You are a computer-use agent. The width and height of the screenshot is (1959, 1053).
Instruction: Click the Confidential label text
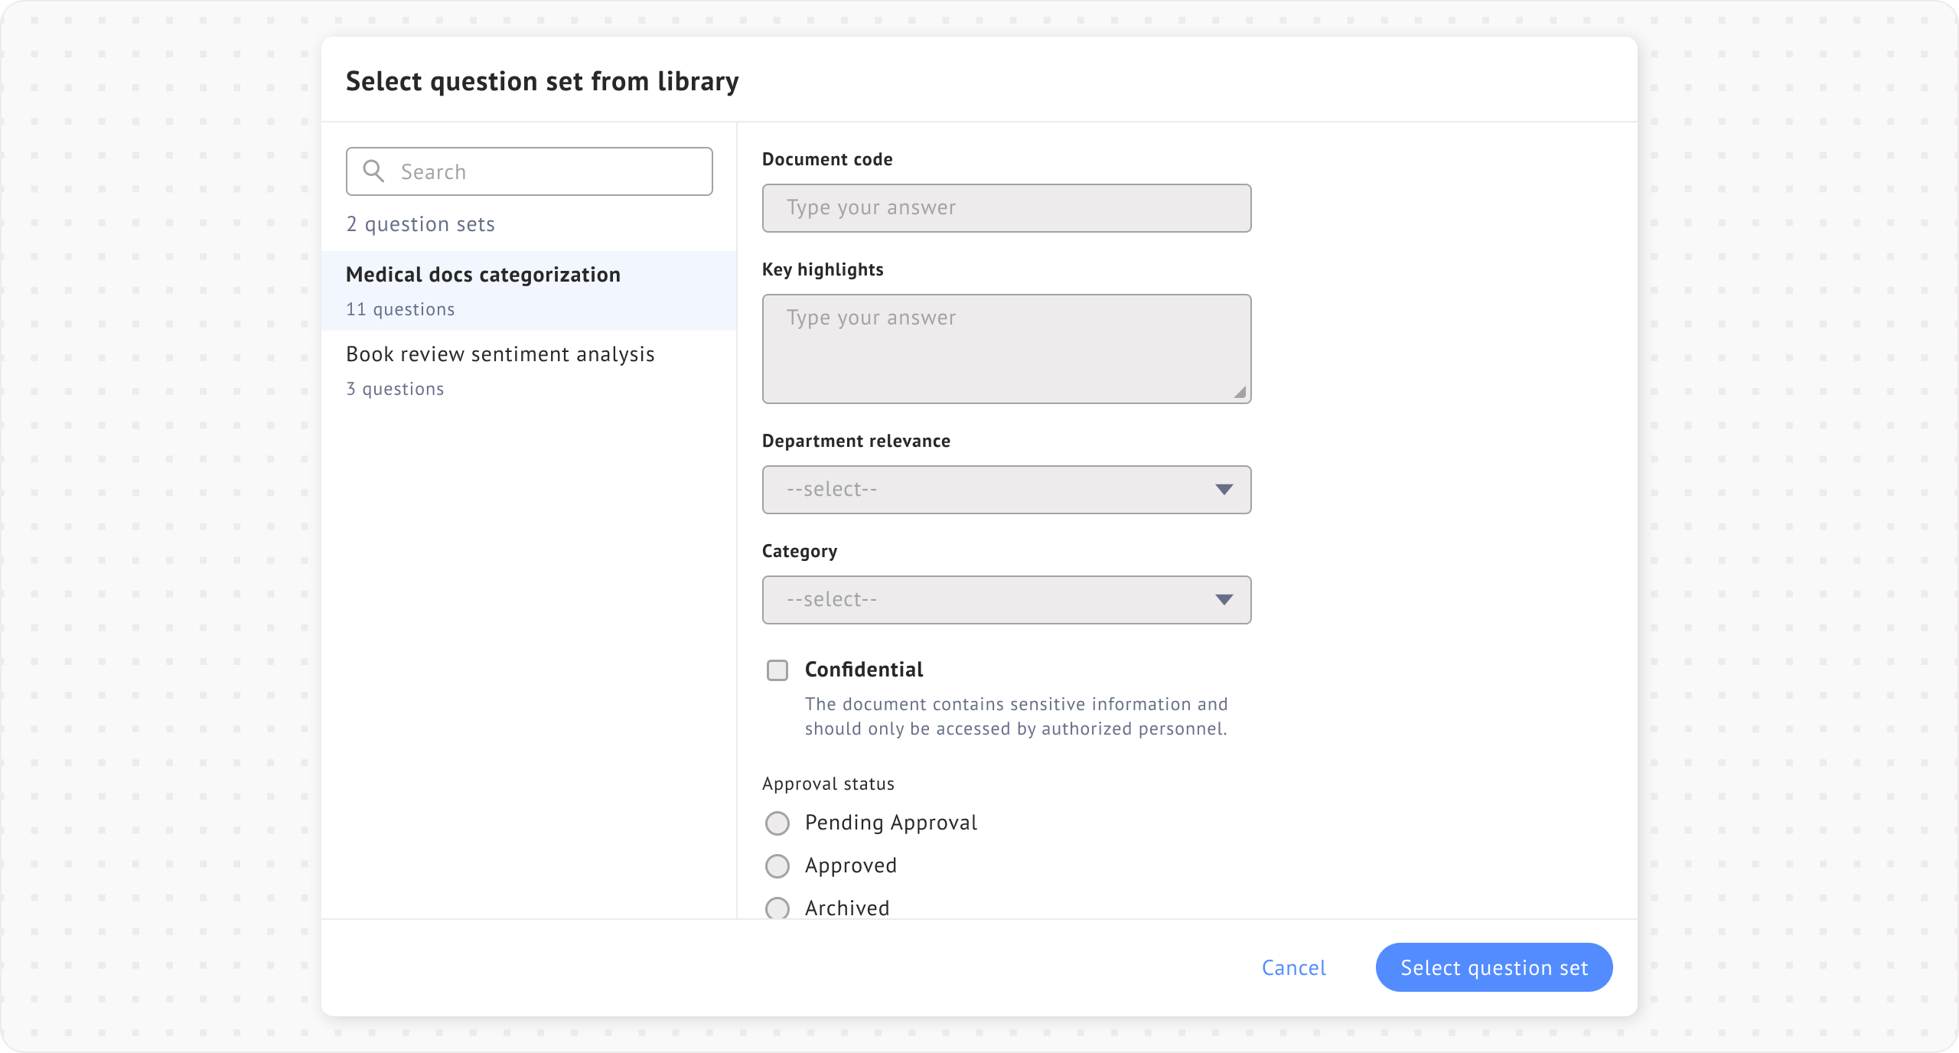[863, 670]
